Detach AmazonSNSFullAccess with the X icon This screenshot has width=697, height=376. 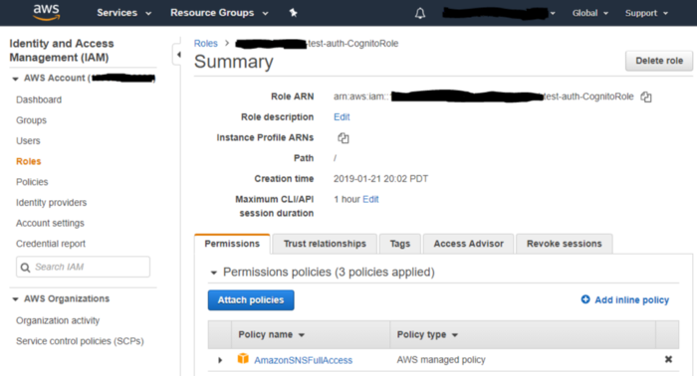(668, 359)
